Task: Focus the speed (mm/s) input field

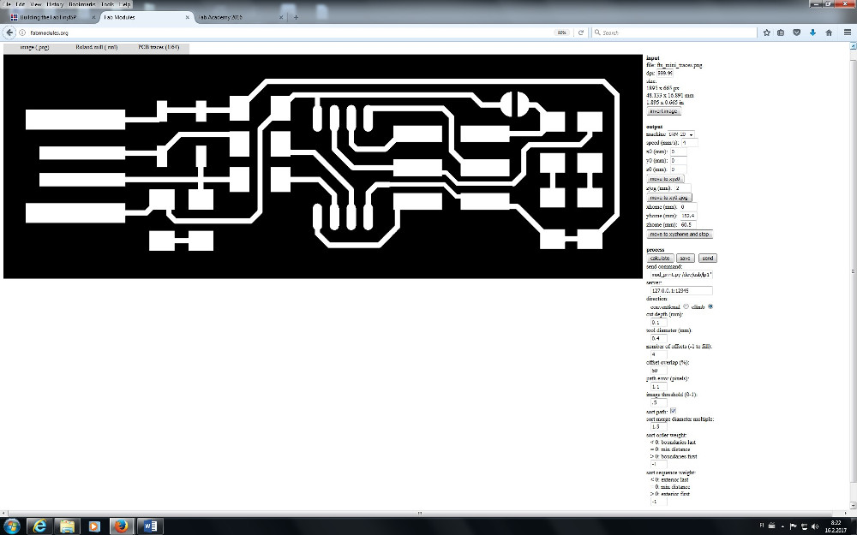Action: (689, 143)
